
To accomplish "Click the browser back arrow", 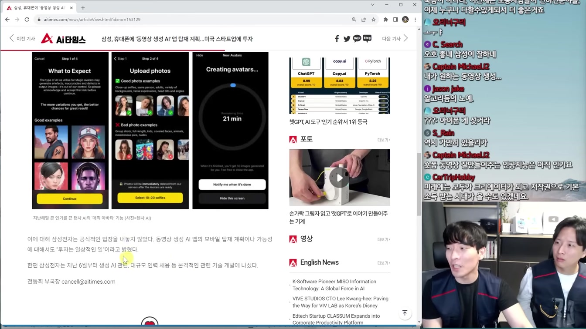I will pos(7,20).
